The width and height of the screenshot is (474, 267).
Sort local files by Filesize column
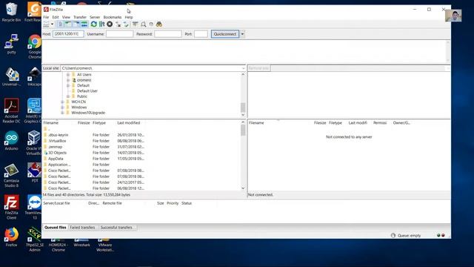coord(84,123)
